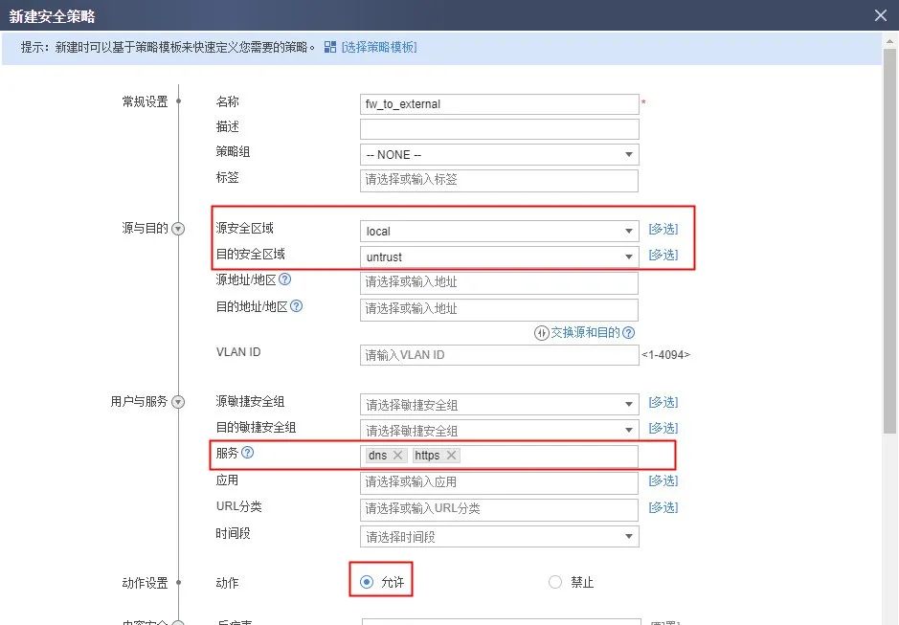Open the destination zone untrust dropdown
The image size is (899, 625).
500,257
